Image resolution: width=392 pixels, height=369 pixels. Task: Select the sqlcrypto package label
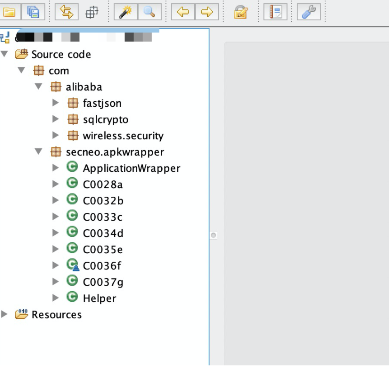[106, 120]
